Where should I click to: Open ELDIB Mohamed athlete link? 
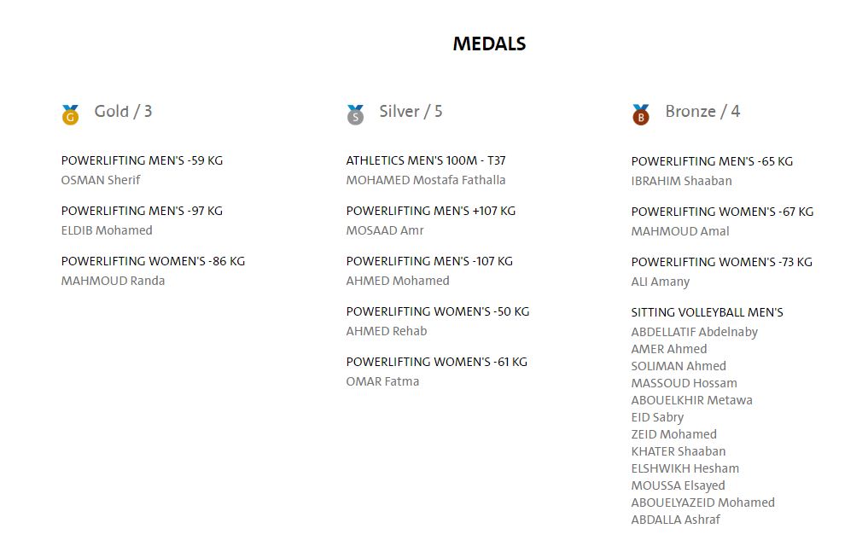pyautogui.click(x=107, y=230)
